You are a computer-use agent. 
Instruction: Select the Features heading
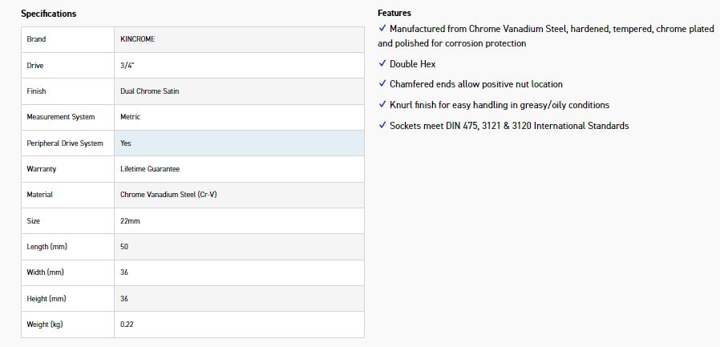(394, 14)
